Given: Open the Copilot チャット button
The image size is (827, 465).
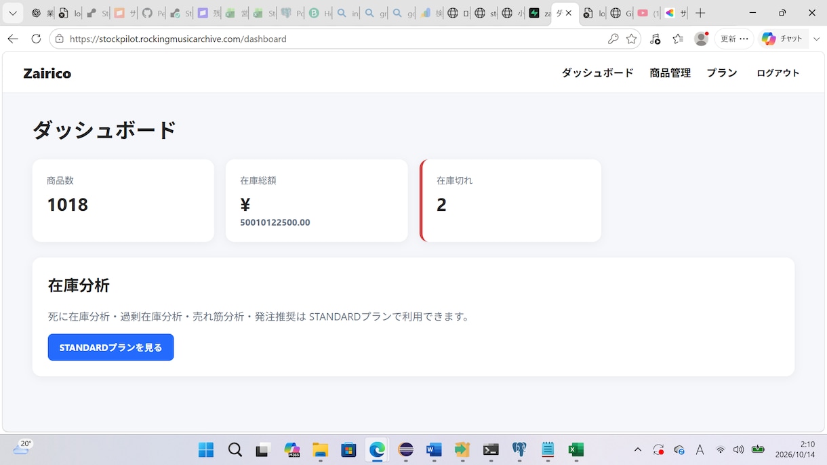Looking at the screenshot, I should 783,39.
